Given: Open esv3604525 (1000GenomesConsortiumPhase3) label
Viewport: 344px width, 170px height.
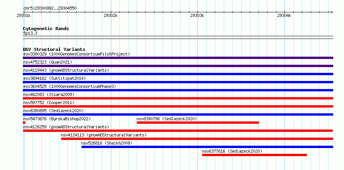Looking at the screenshot, I should point(70,86).
